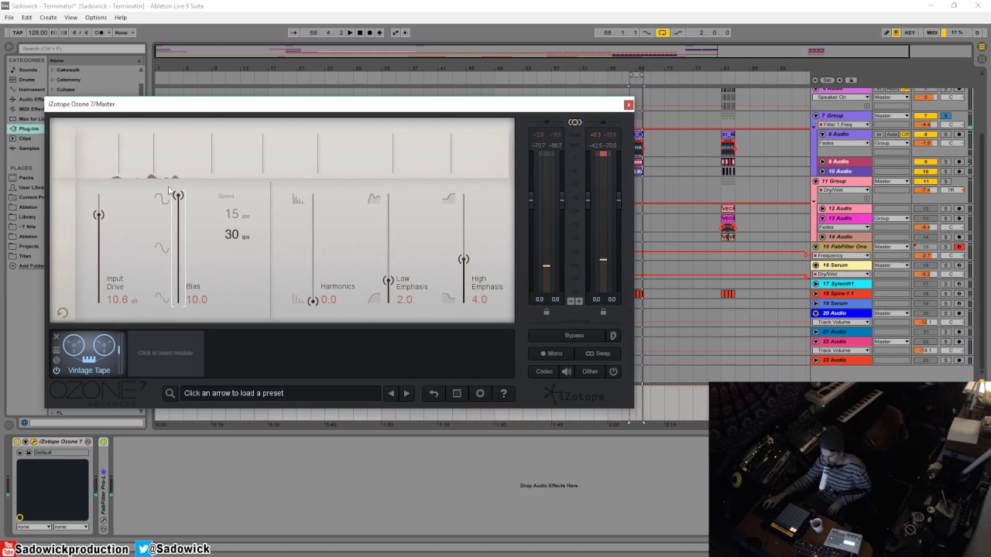The height and width of the screenshot is (557, 991).
Task: Unfold track 9 Audio
Action: 823,162
